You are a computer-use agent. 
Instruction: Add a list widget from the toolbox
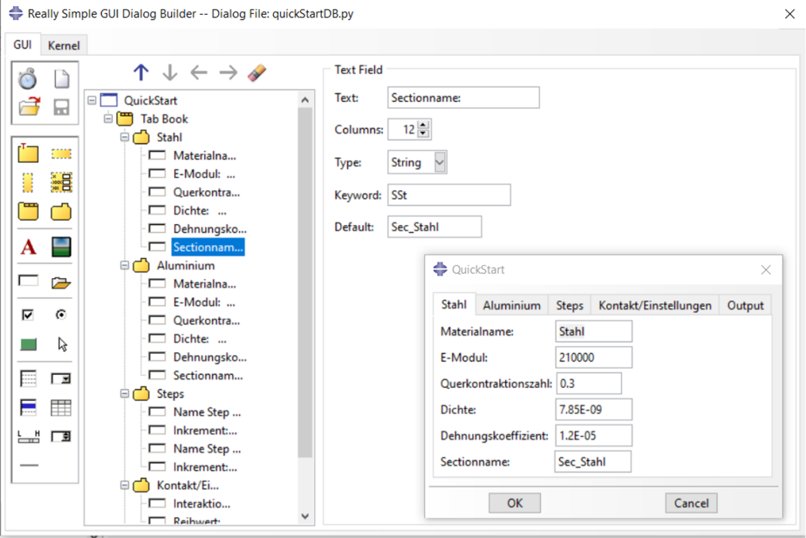click(28, 379)
